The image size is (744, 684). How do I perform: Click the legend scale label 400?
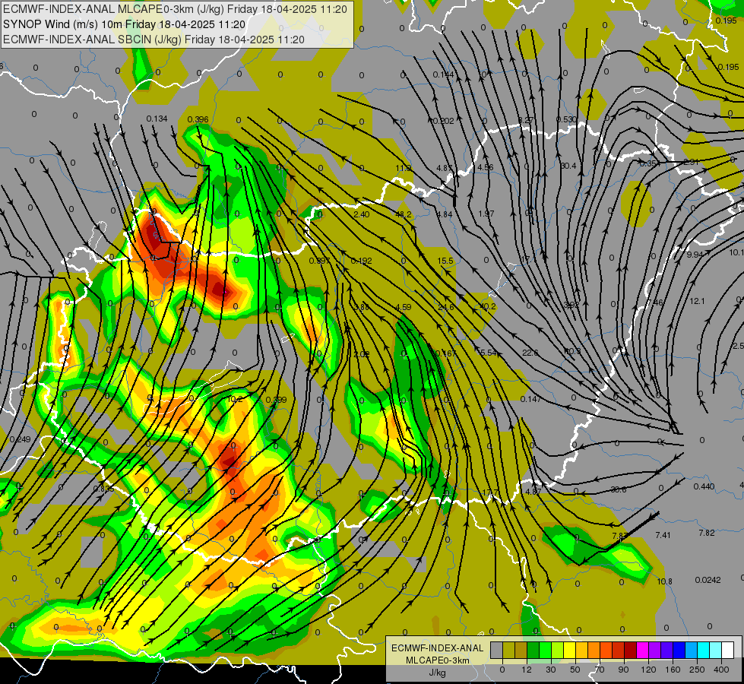721,670
